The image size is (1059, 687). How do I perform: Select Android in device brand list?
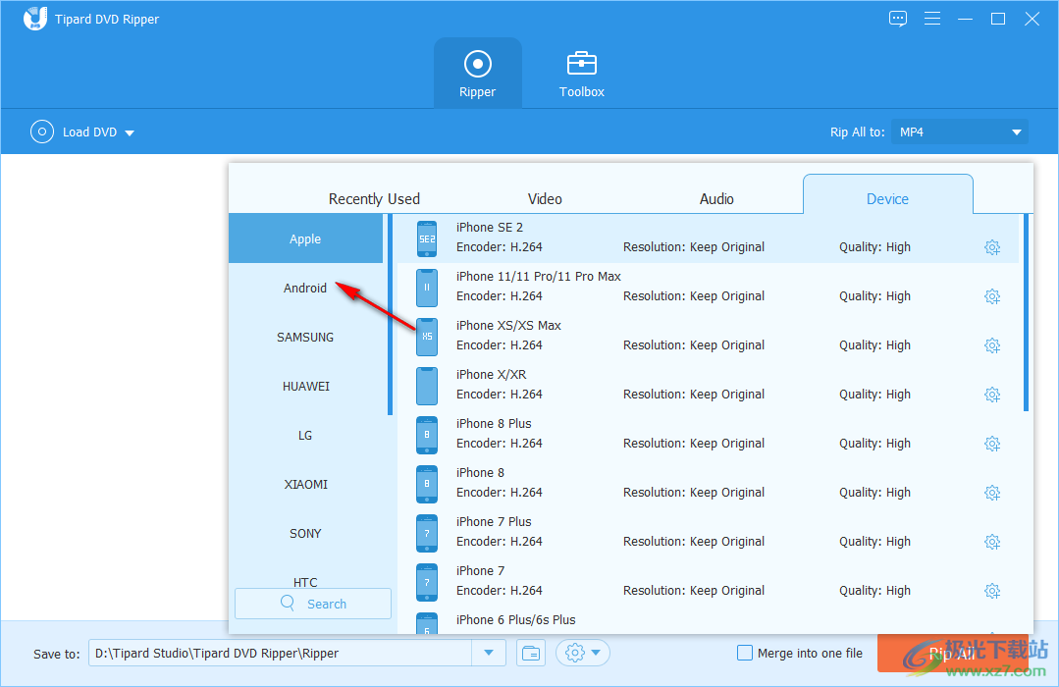tap(305, 288)
